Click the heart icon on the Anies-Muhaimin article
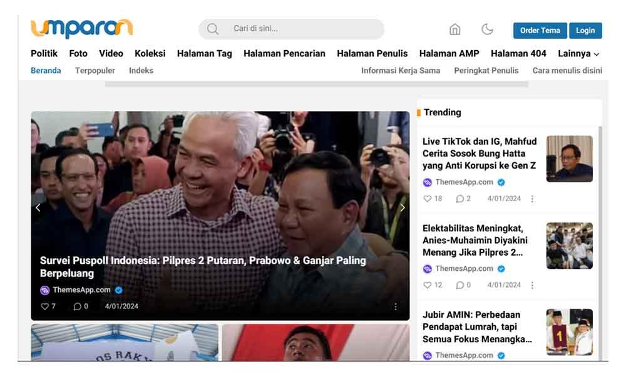Screen dimensions: 626x376 pos(428,285)
